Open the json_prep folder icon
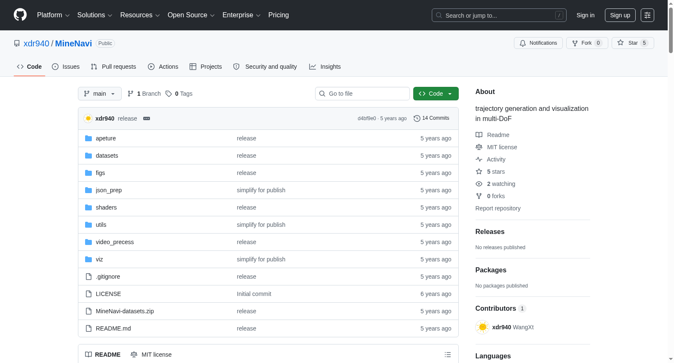This screenshot has width=674, height=363. click(88, 190)
